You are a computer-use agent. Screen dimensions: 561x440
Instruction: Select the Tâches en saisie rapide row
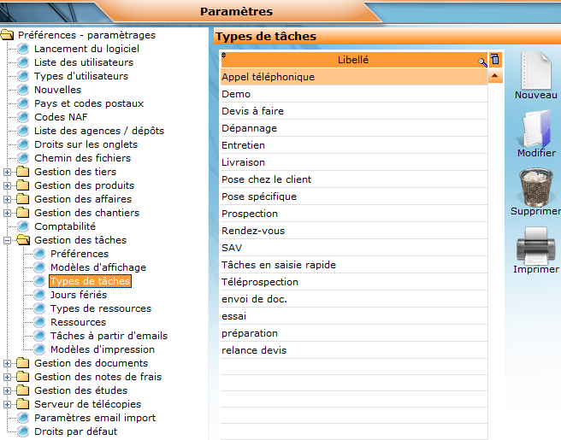point(354,265)
